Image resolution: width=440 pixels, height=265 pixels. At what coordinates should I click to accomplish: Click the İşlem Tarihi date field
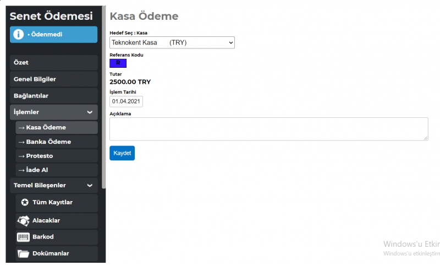click(126, 101)
